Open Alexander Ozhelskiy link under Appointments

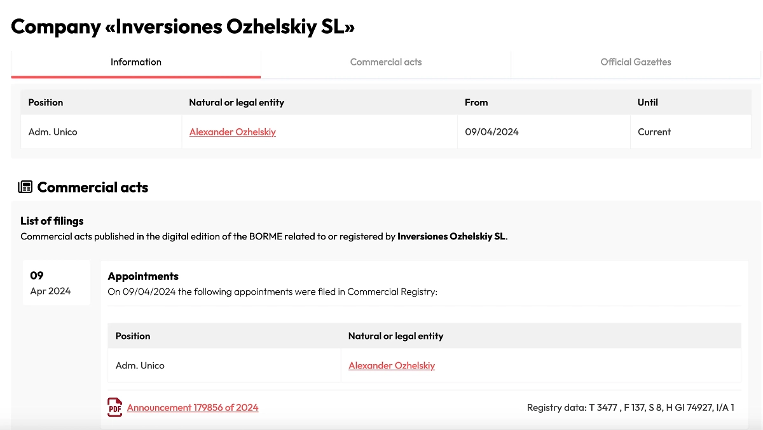(x=392, y=366)
